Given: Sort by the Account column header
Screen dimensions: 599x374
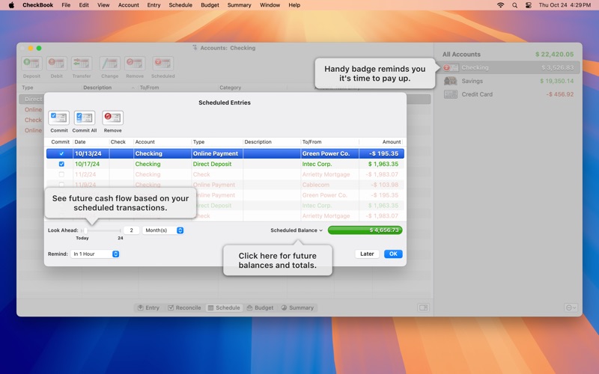Looking at the screenshot, I should (162, 141).
